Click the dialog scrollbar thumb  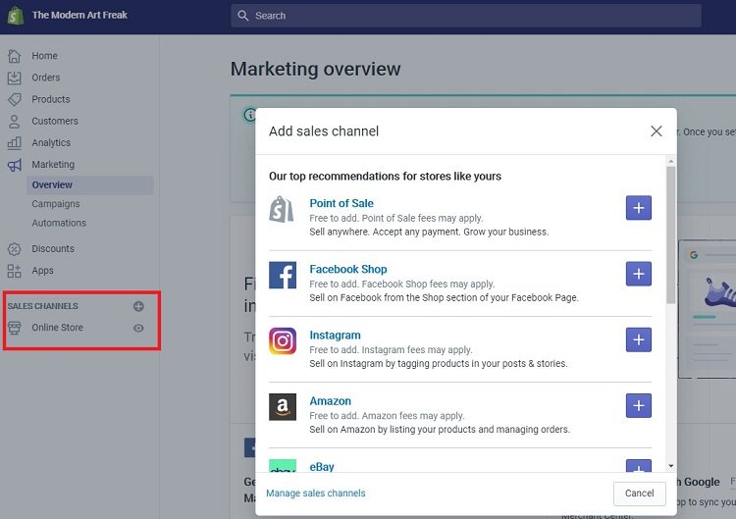(671, 234)
